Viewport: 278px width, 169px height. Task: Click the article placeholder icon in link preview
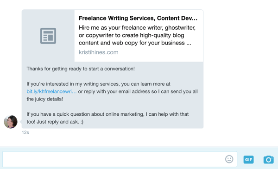(48, 36)
